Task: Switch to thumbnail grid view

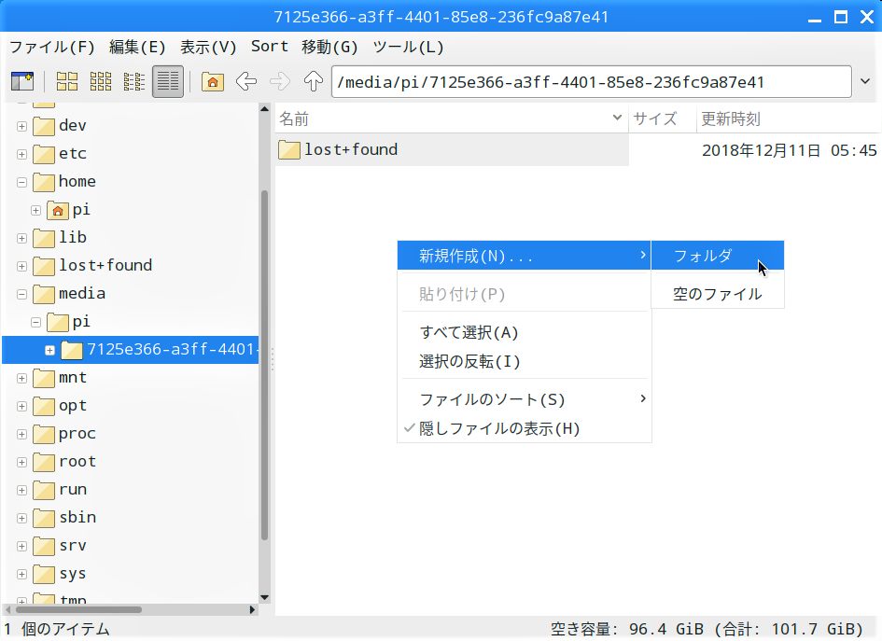Action: [x=101, y=82]
